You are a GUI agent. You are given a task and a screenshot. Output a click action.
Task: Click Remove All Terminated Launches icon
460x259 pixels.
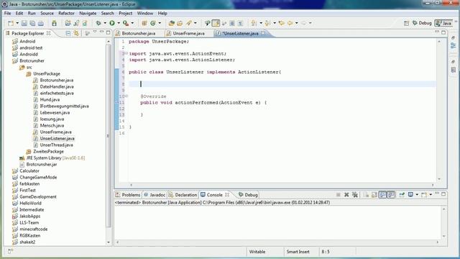point(354,194)
